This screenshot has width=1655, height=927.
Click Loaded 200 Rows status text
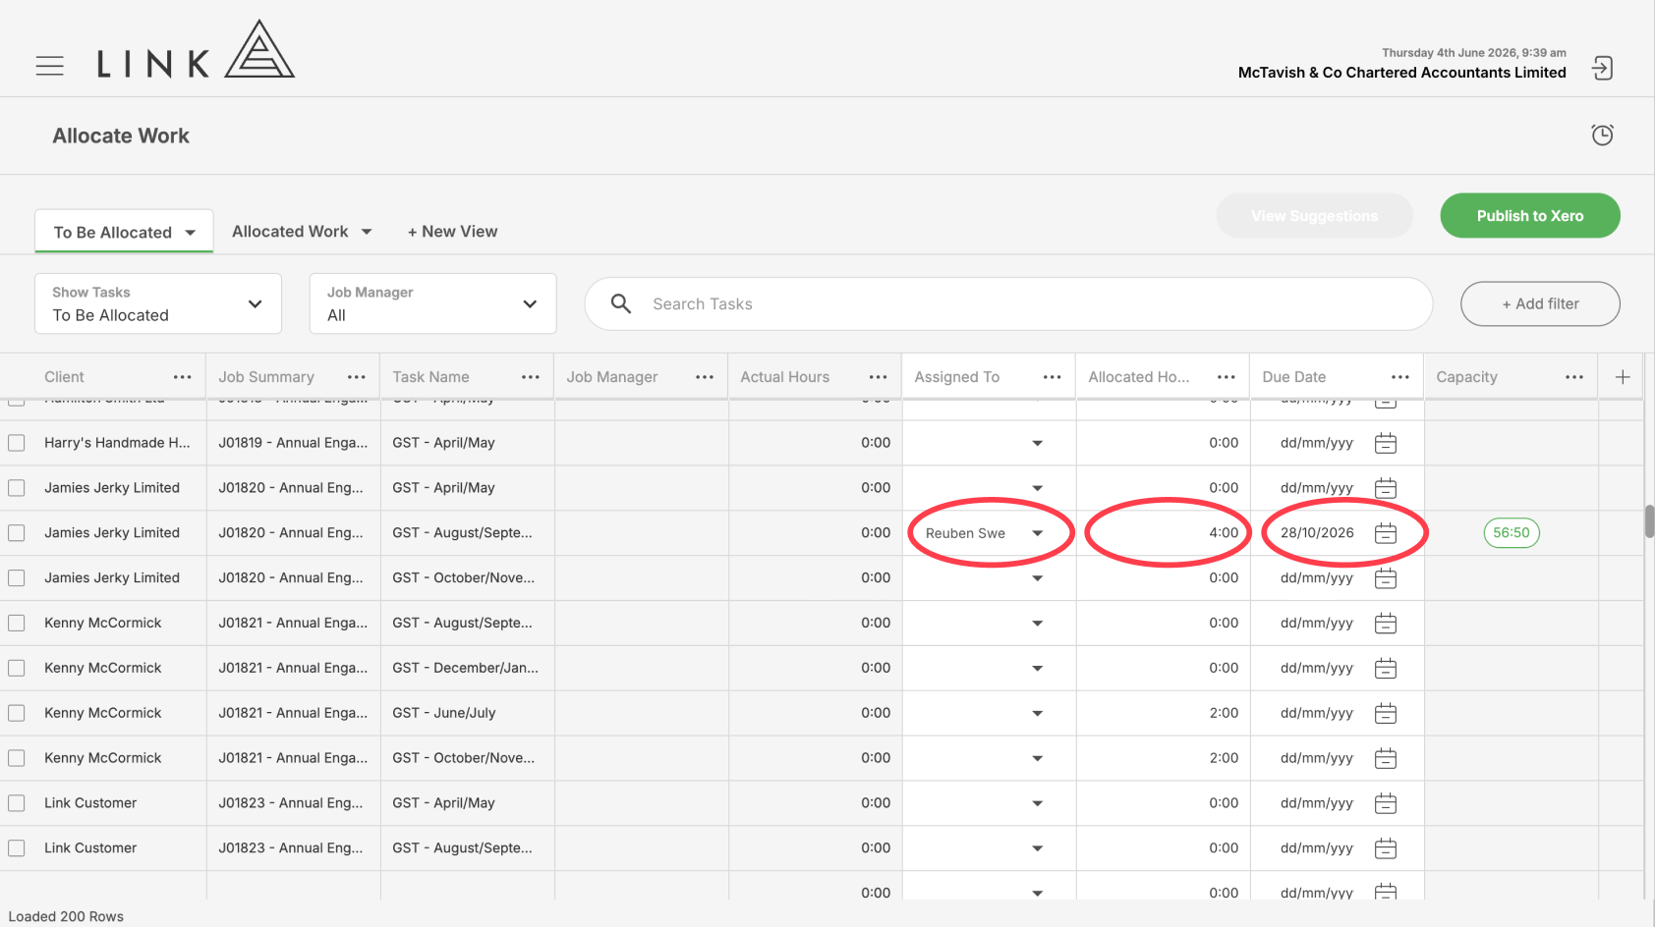point(66,916)
